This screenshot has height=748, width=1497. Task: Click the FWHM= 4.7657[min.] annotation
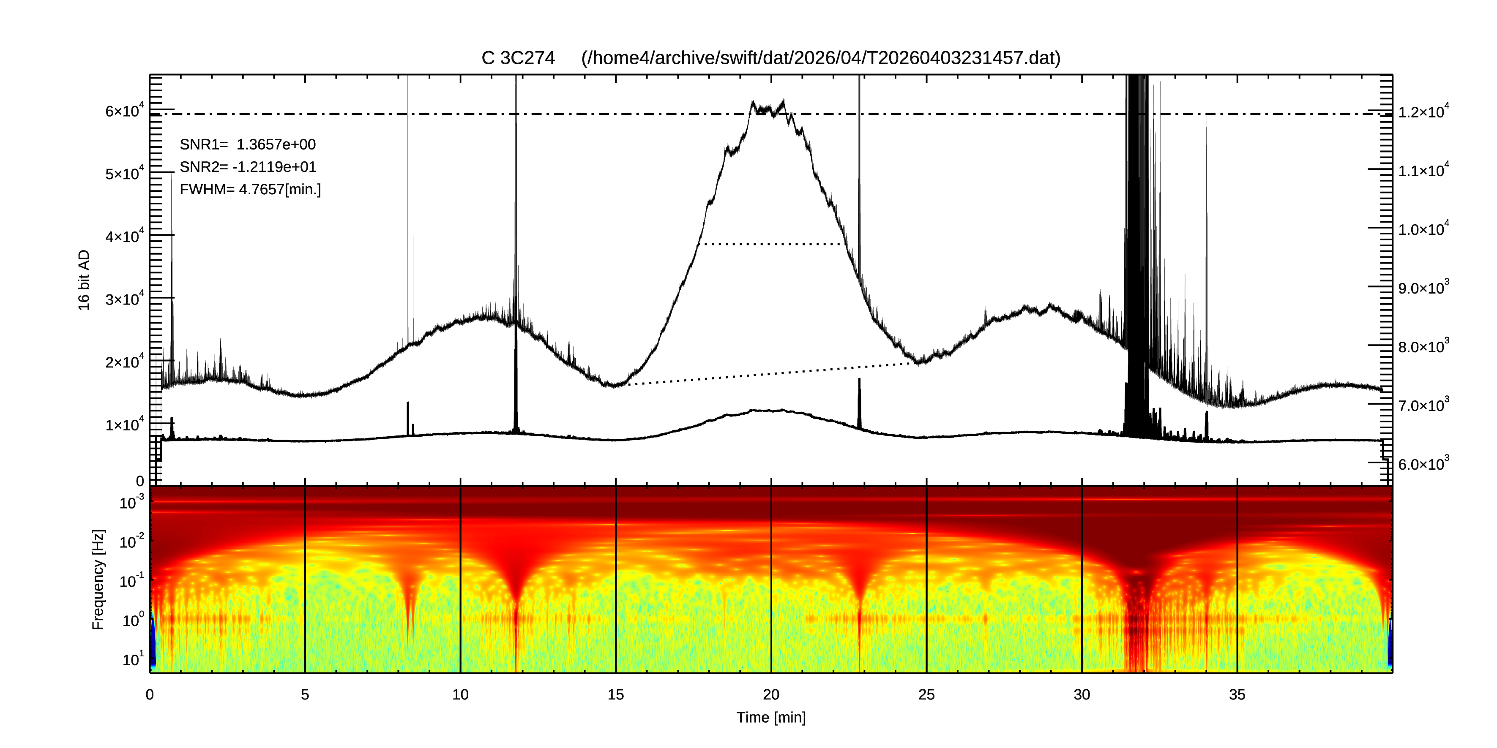pyautogui.click(x=250, y=190)
